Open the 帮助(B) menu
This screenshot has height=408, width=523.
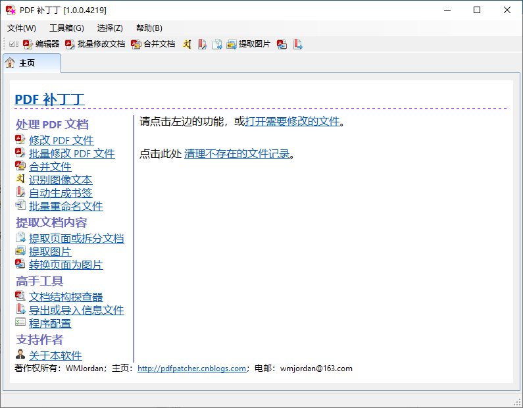point(149,28)
